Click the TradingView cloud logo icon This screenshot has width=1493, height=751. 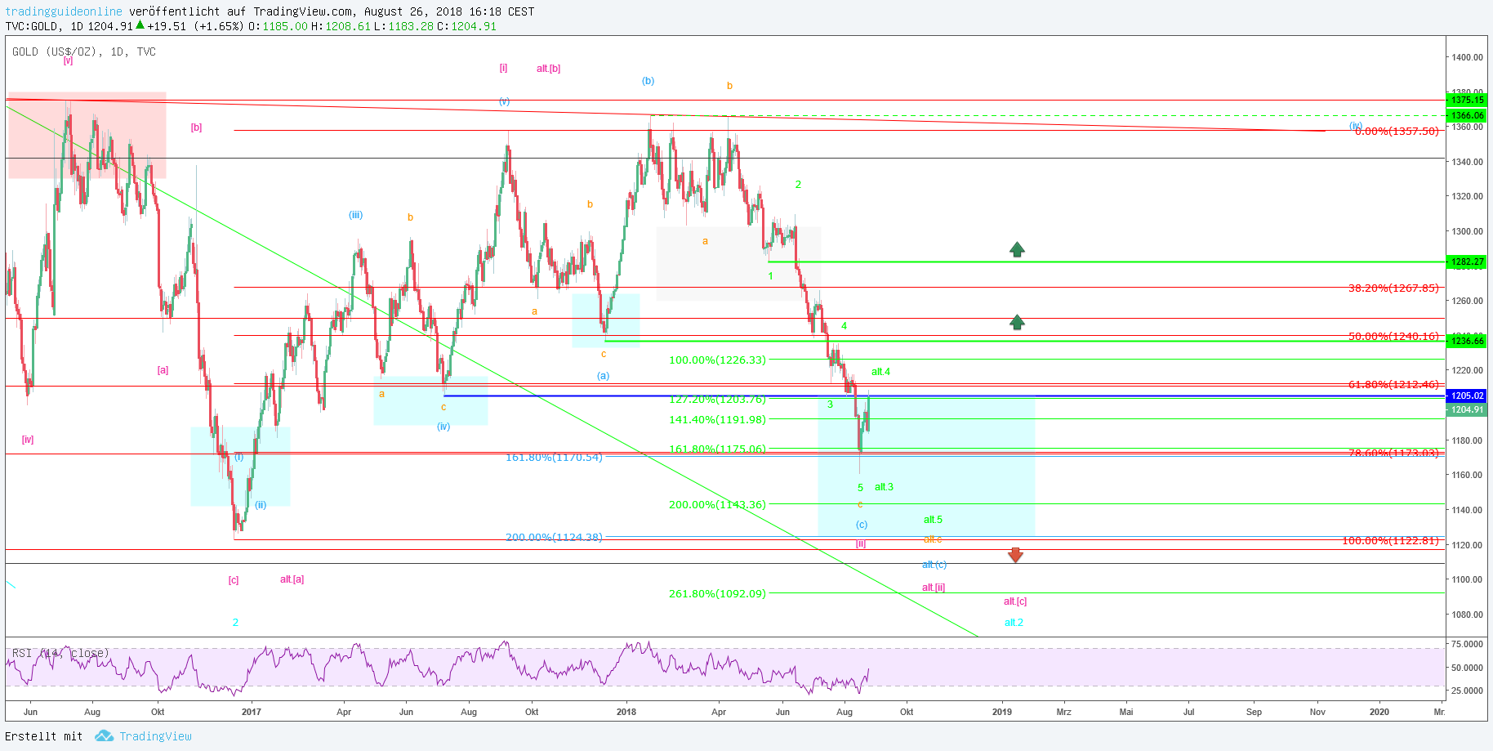[104, 736]
